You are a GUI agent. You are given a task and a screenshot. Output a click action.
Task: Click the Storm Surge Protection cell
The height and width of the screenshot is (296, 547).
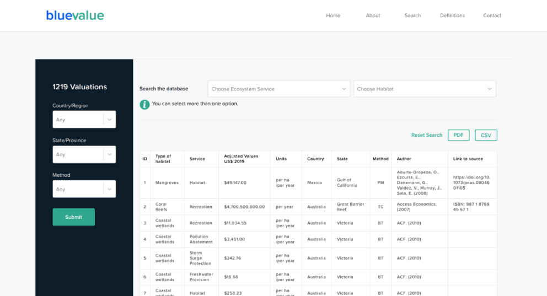[200, 258]
